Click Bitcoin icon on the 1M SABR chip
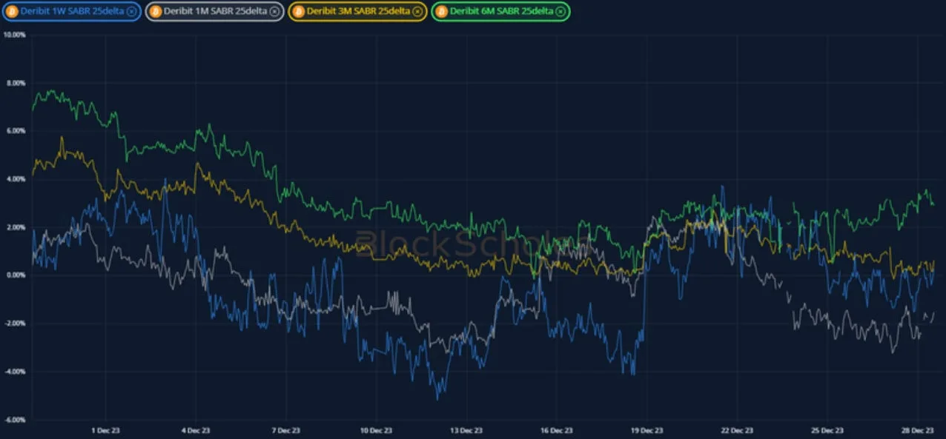 tap(156, 11)
